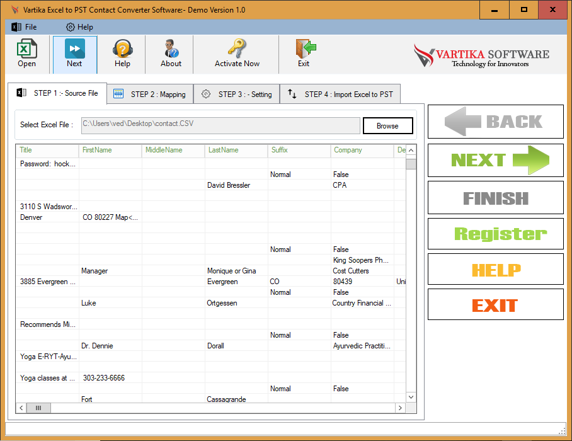The image size is (572, 441).
Task: Click the MiddleName column header
Action: [173, 151]
